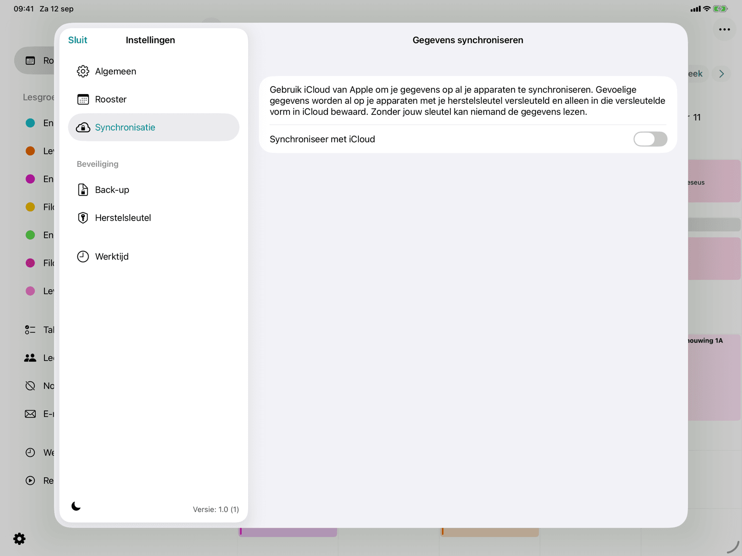Image resolution: width=742 pixels, height=556 pixels.
Task: Go to next week with chevron arrow
Action: click(x=722, y=74)
